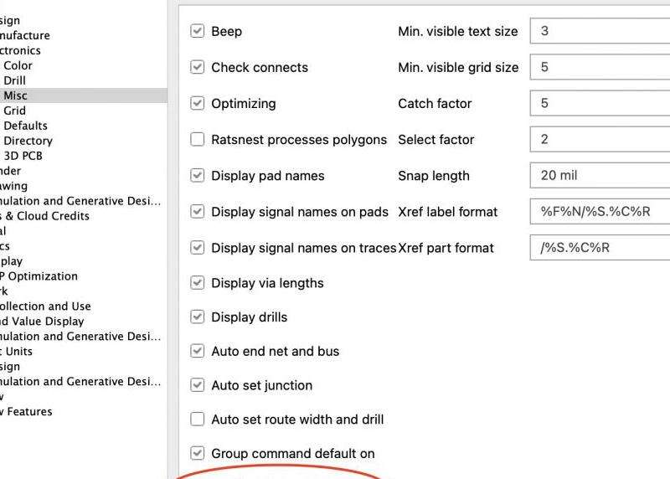Focus the Catch factor input box
The width and height of the screenshot is (670, 479).
click(600, 103)
